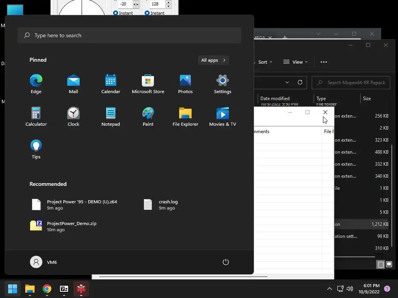Open recommended crash.log file
Viewport: 398px width, 298px height.
(161, 205)
